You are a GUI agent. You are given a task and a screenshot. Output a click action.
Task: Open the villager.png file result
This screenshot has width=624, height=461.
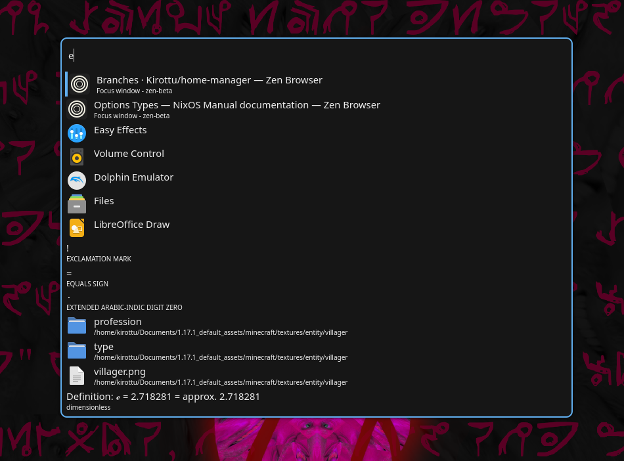[x=317, y=376]
